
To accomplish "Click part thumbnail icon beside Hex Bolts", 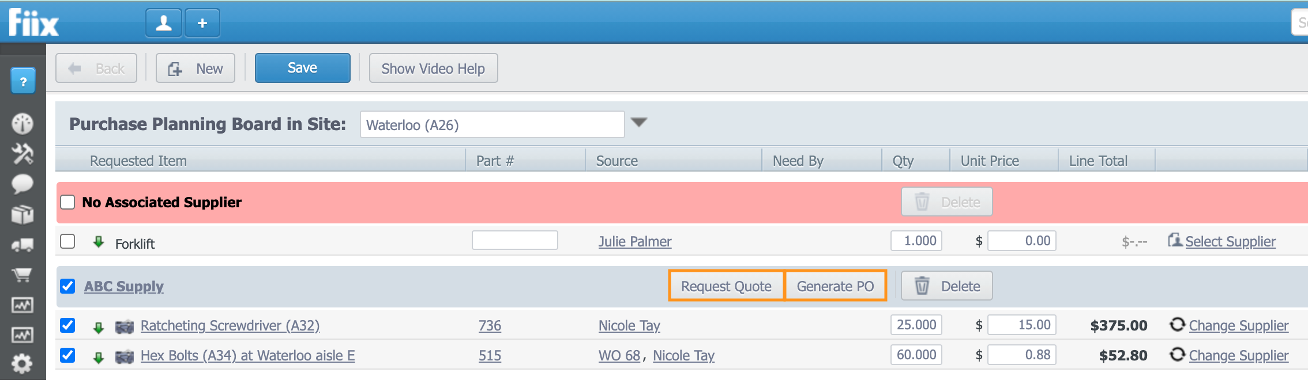I will click(x=125, y=357).
